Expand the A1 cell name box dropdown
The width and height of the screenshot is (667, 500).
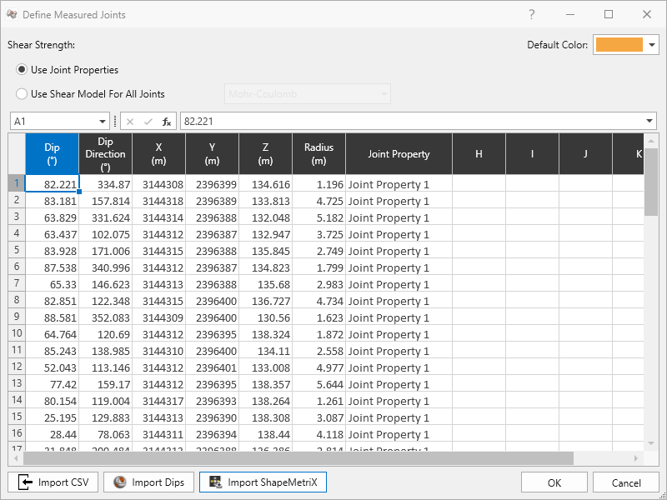point(102,122)
